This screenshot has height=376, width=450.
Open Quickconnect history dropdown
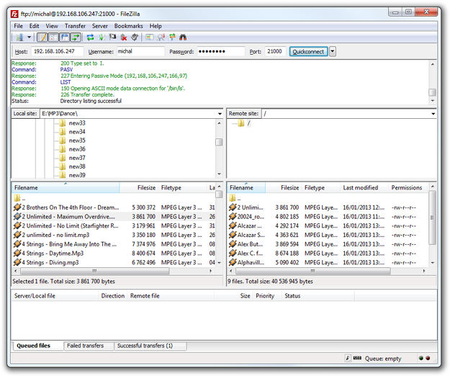pyautogui.click(x=333, y=51)
